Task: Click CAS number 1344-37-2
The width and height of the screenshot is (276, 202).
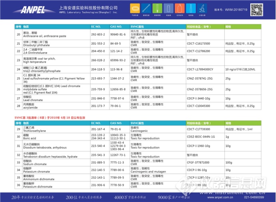Action: coord(117,78)
